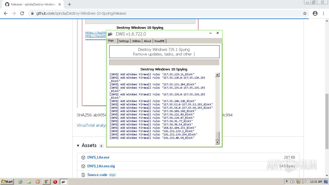The height and width of the screenshot is (185, 329).
Task: View site information via lock icon
Action: [32, 13]
